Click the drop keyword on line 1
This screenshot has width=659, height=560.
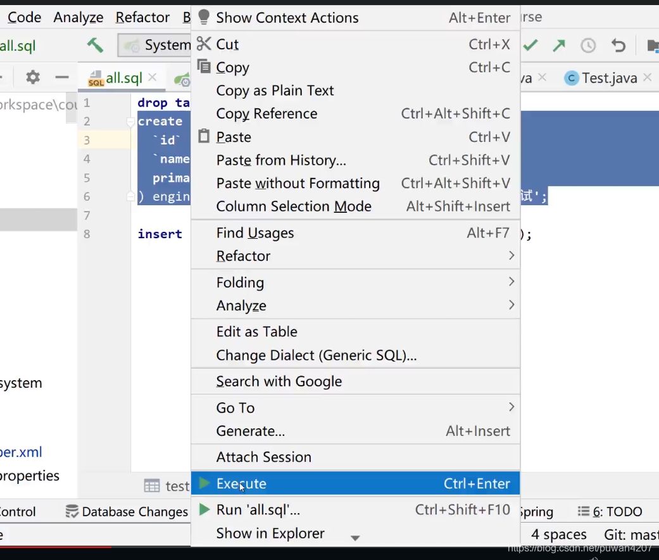[152, 103]
